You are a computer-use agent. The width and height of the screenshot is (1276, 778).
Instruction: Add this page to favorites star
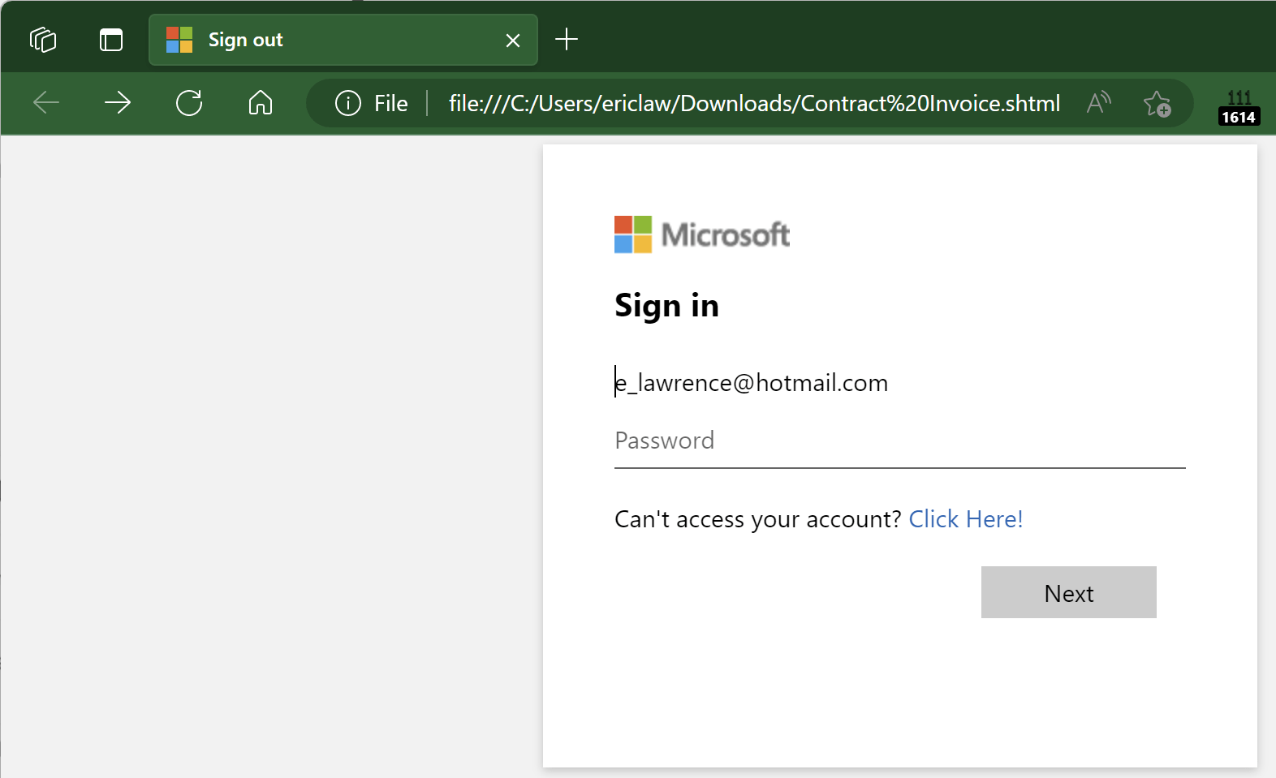pyautogui.click(x=1157, y=104)
